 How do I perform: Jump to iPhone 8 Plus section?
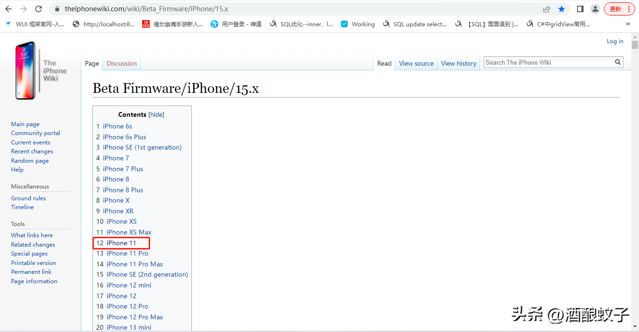[x=120, y=190]
